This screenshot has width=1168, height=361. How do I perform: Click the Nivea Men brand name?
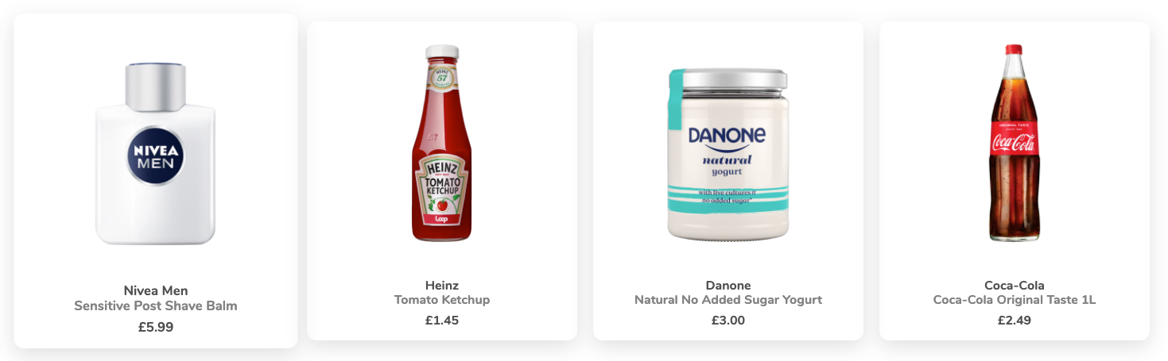click(156, 290)
